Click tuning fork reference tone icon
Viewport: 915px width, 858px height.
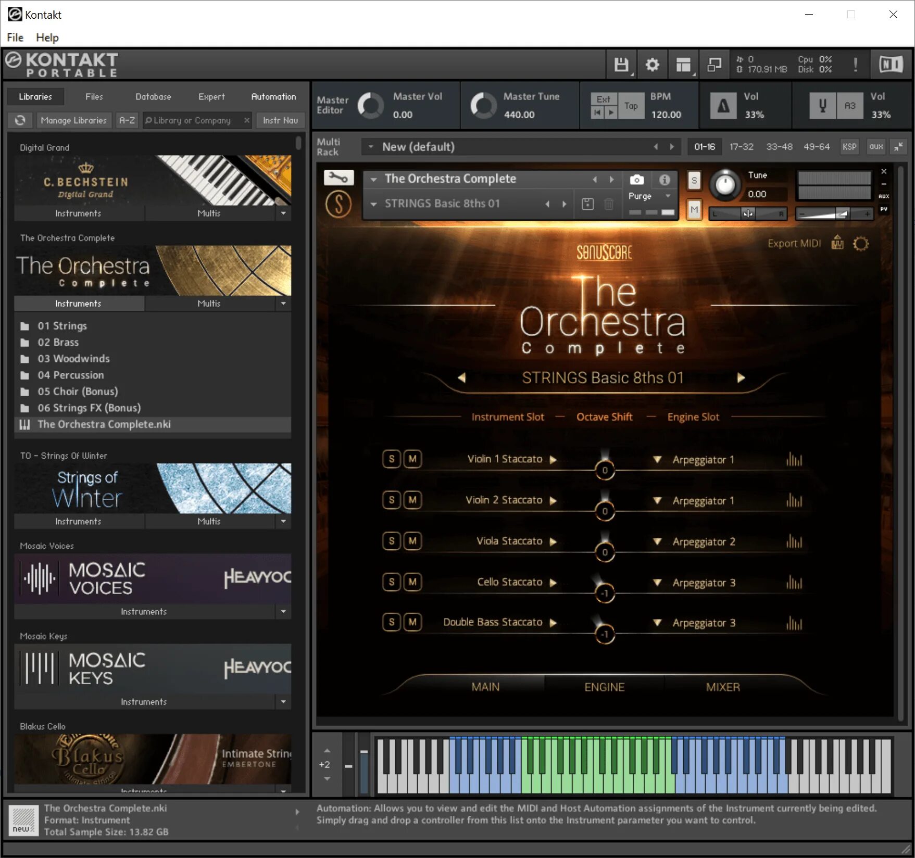823,106
